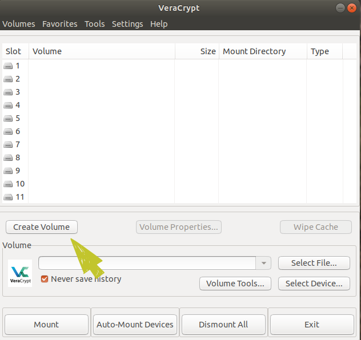Close the VeraCrypt window

coord(352,8)
